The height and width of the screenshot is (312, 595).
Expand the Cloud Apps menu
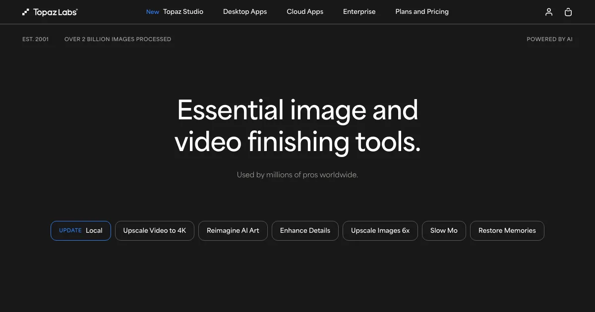[x=305, y=12]
